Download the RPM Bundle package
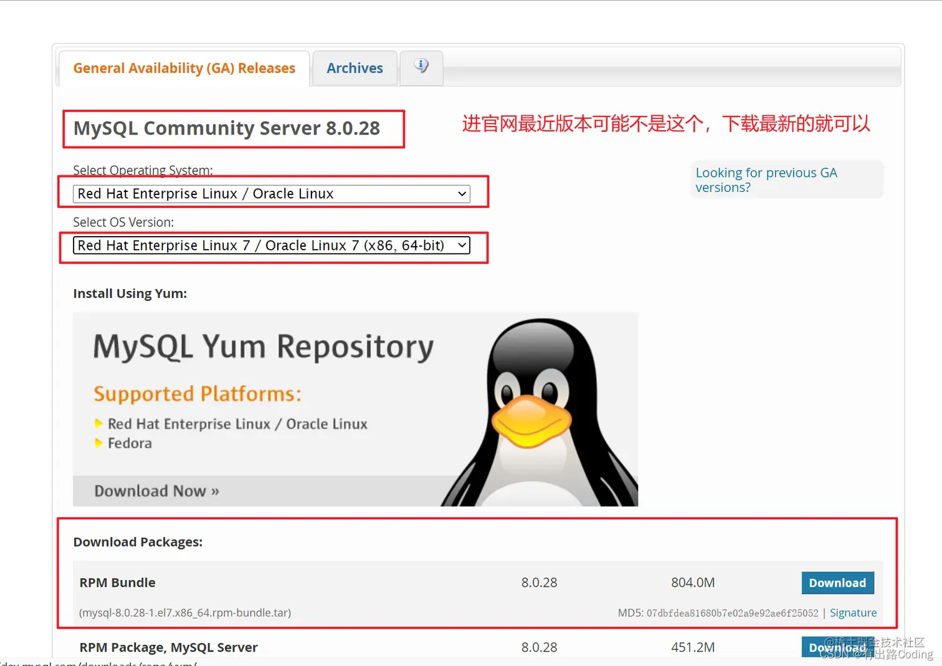Viewport: 942px width, 666px height. point(837,583)
